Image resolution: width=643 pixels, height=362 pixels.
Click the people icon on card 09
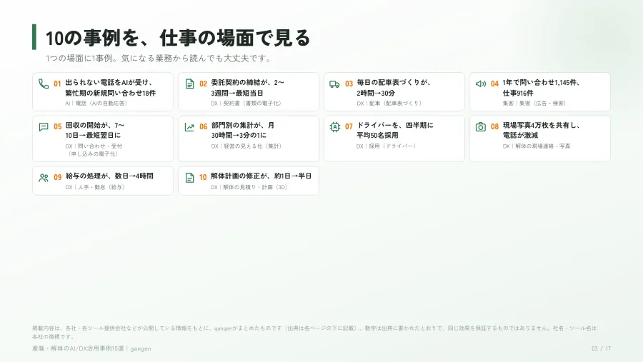pos(44,178)
